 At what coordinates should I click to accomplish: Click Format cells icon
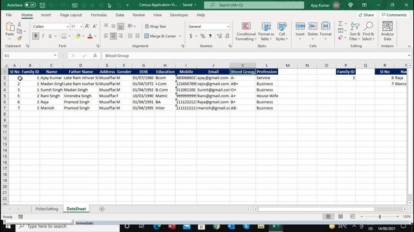(325, 26)
